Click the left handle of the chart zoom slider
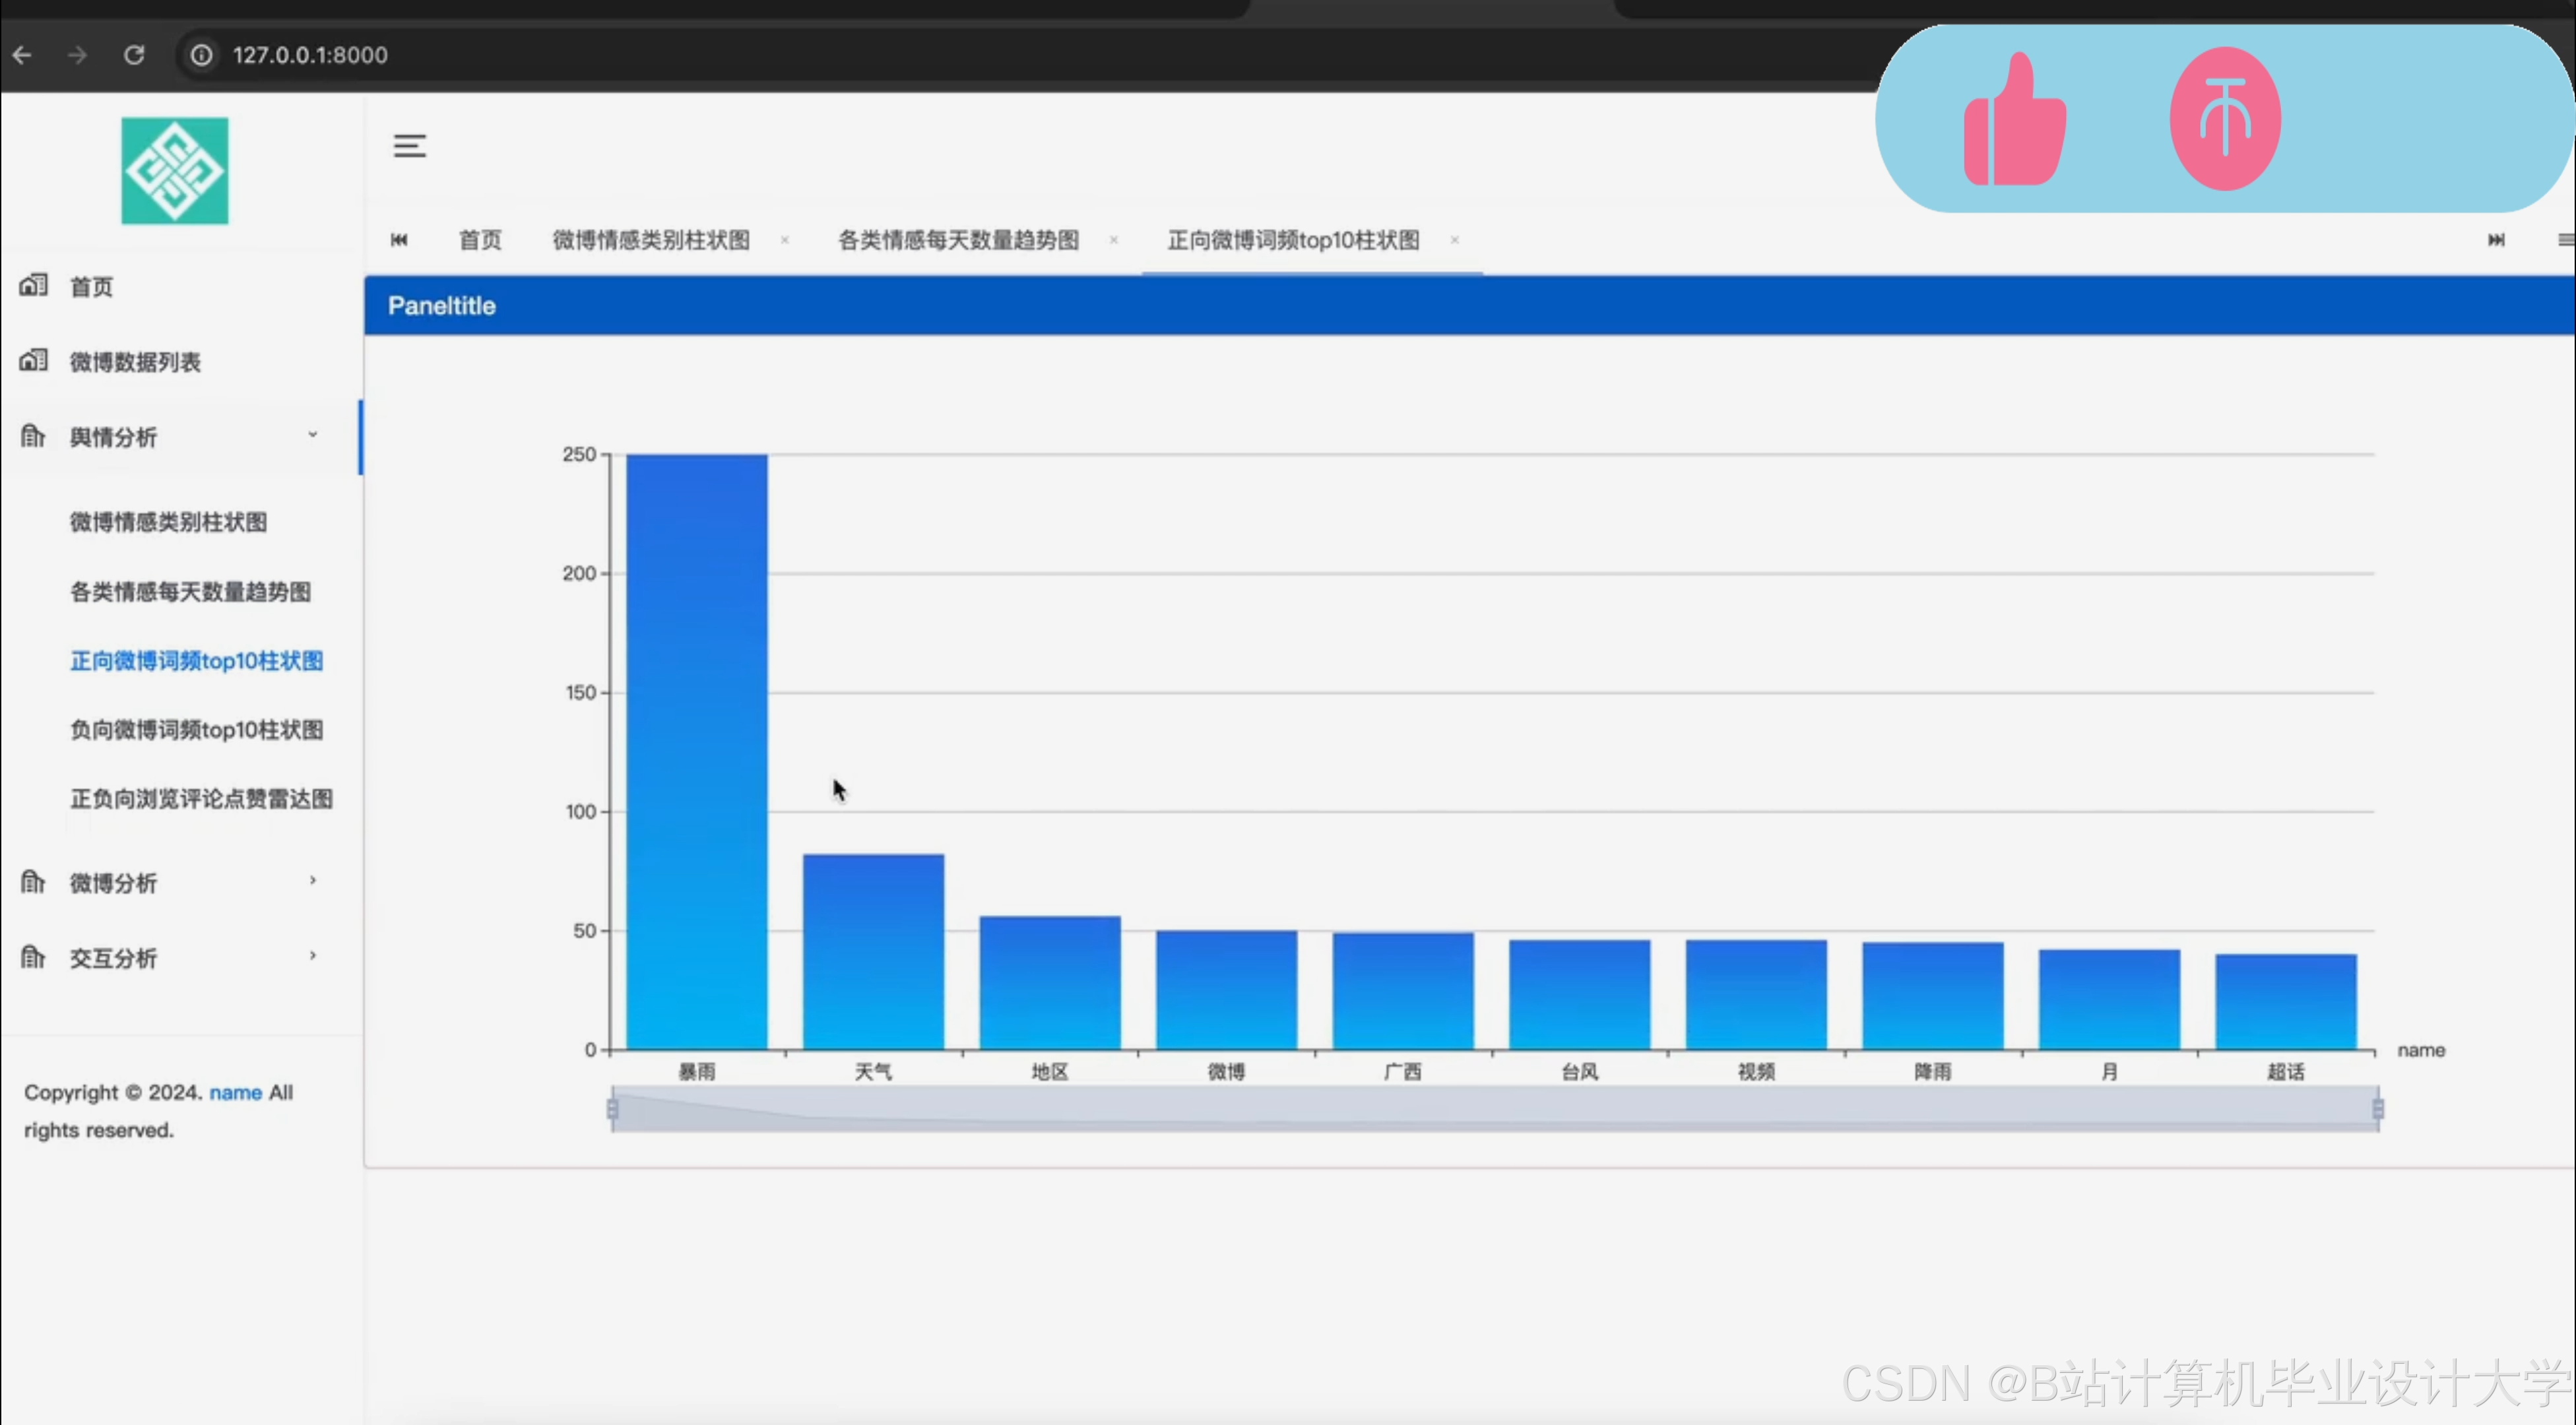 [612, 1109]
